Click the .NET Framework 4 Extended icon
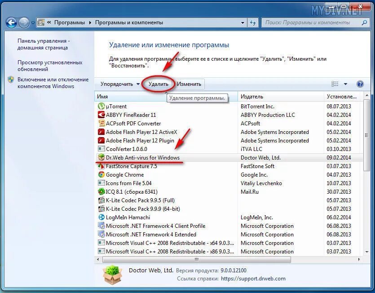 (101, 234)
